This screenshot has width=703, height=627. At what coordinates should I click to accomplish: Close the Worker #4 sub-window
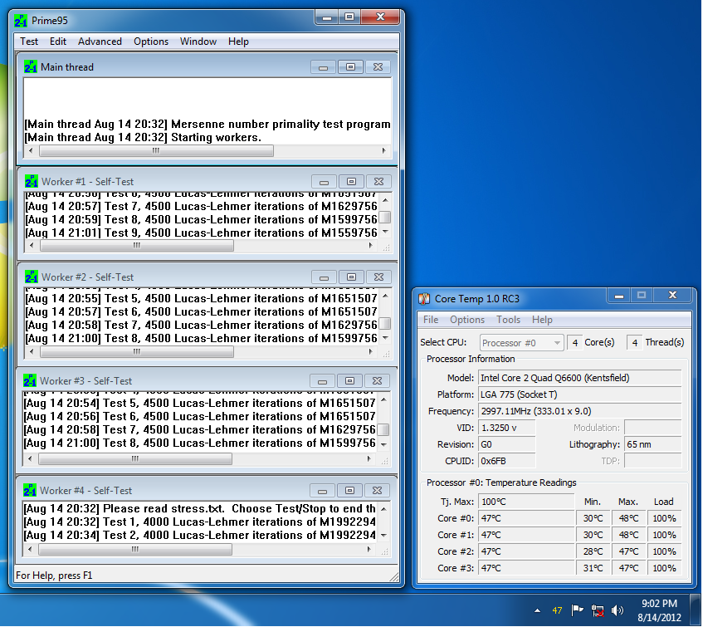(377, 491)
